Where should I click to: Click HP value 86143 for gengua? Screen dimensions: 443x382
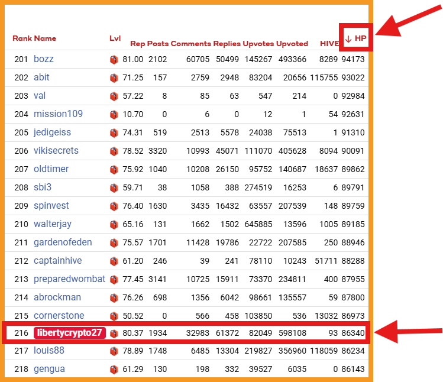[x=353, y=370]
